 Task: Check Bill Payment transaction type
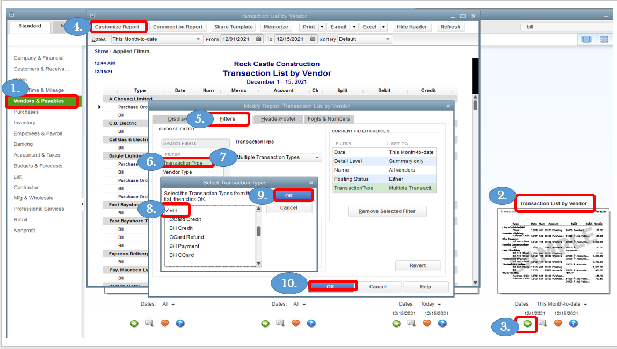[x=184, y=246]
